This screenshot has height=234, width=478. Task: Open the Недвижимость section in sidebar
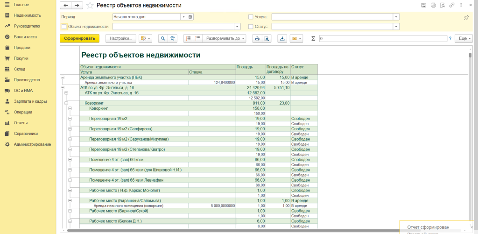(x=27, y=15)
